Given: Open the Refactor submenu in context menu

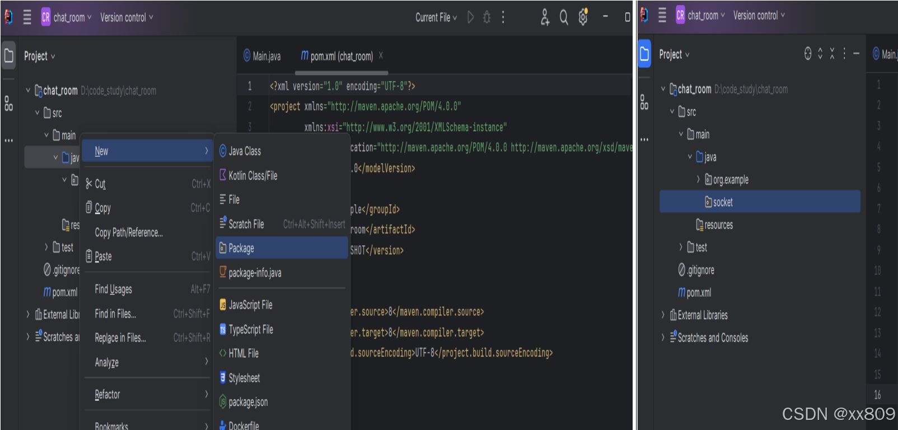Looking at the screenshot, I should pyautogui.click(x=147, y=394).
